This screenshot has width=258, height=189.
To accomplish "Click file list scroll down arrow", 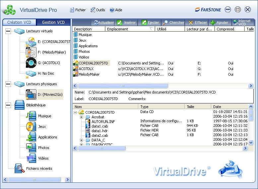I will (x=251, y=142).
